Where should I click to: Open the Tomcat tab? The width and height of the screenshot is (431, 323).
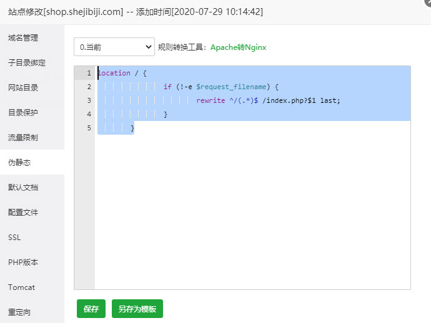tap(21, 287)
